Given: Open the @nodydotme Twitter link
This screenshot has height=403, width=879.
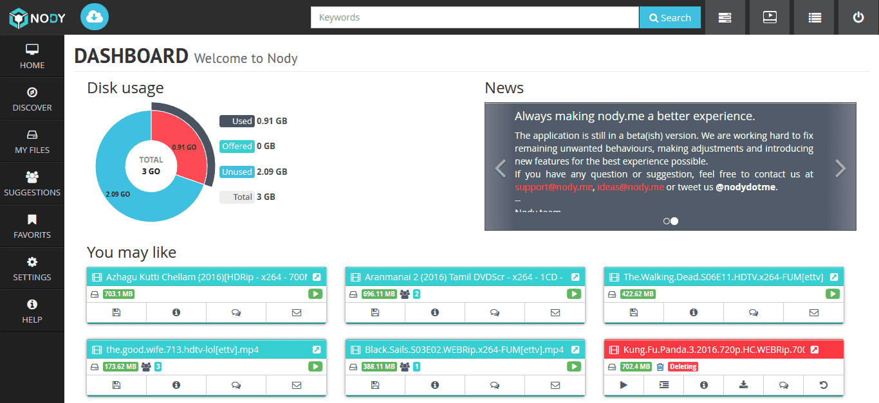Looking at the screenshot, I should pos(746,187).
